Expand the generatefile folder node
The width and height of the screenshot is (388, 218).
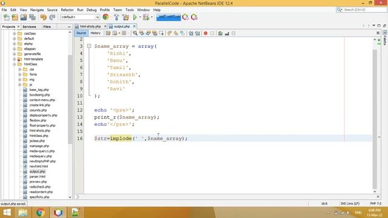[x=15, y=54]
